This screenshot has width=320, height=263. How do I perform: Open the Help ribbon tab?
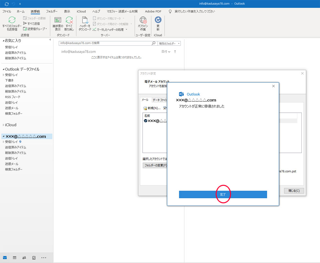click(96, 11)
